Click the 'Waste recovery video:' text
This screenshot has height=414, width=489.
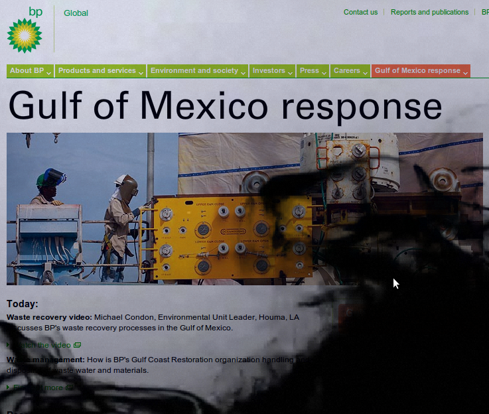point(49,317)
